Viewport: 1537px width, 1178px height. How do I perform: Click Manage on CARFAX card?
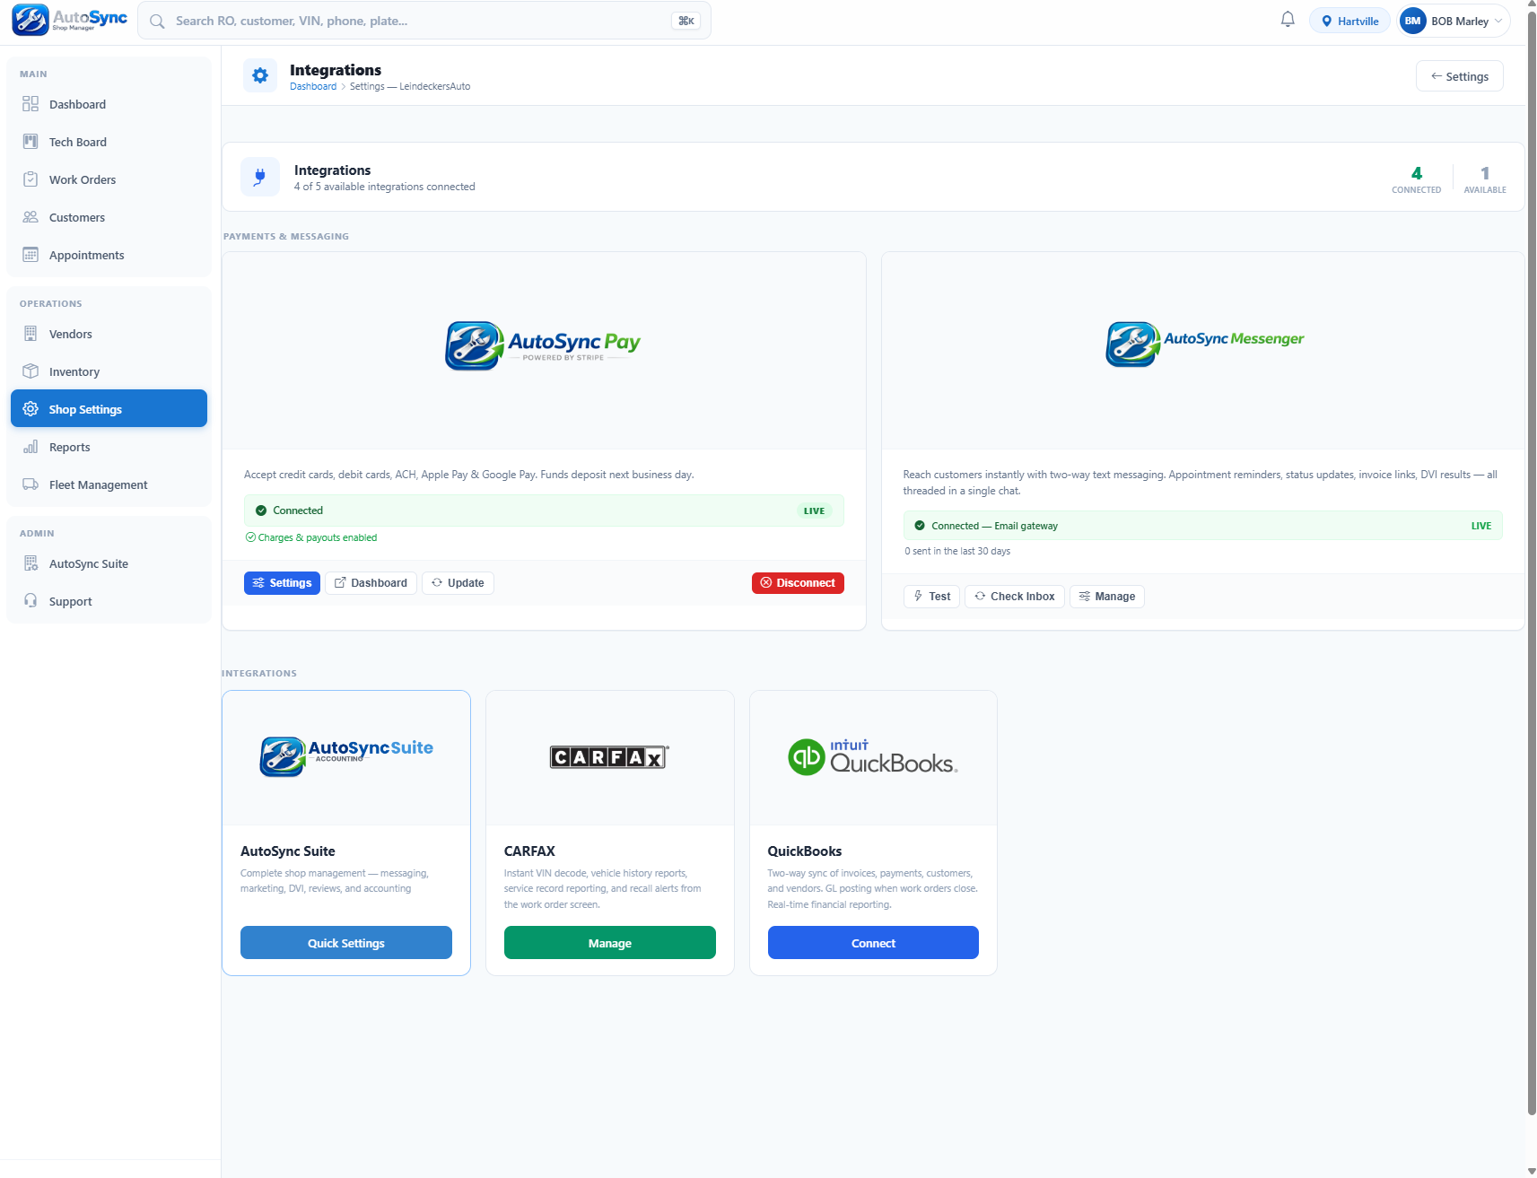pyautogui.click(x=610, y=943)
